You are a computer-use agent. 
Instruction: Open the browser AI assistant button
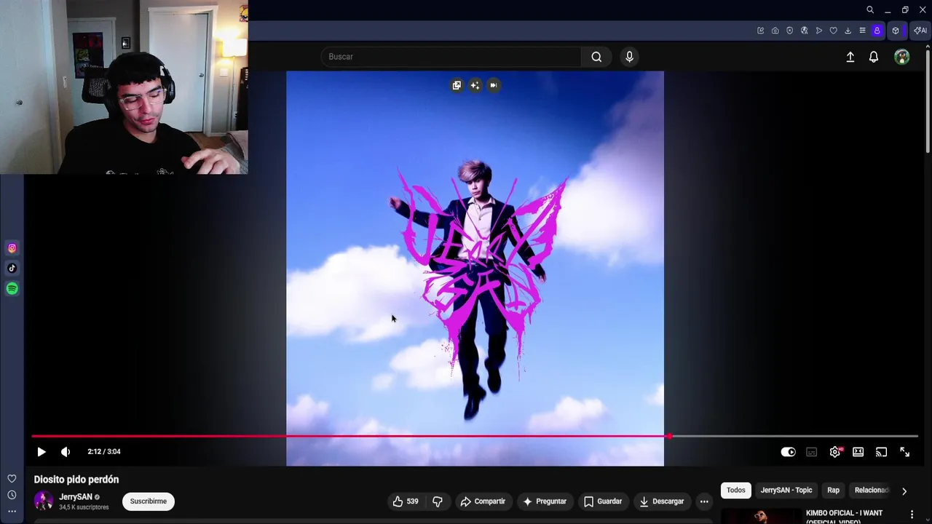pos(920,31)
